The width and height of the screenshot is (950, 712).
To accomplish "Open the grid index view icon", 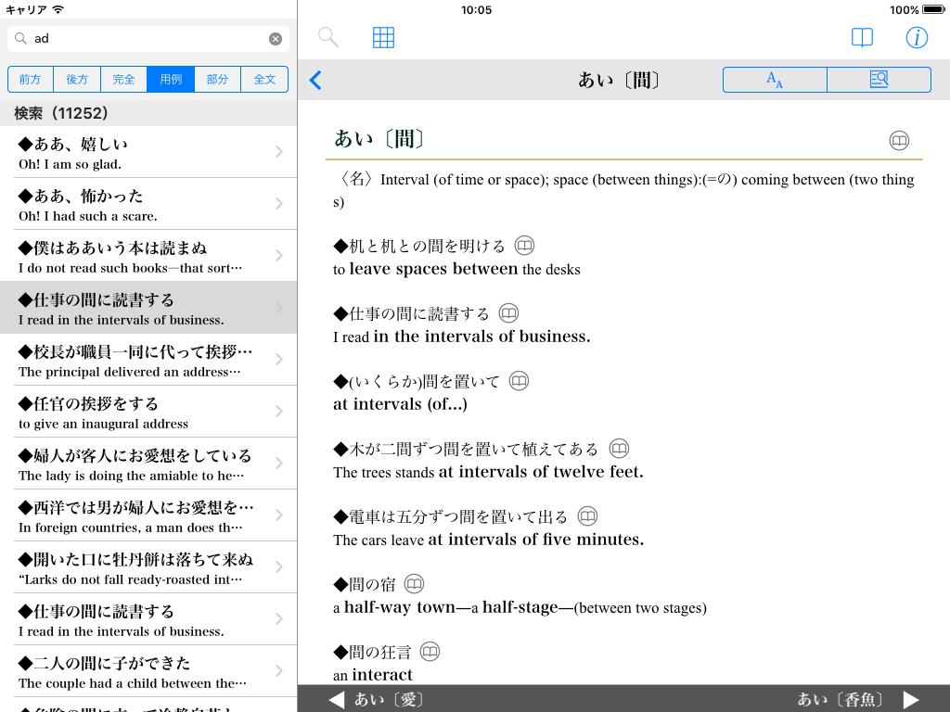I will coord(383,37).
